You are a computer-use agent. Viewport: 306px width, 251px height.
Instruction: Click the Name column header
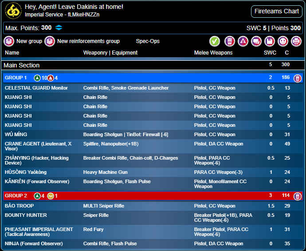(x=12, y=53)
